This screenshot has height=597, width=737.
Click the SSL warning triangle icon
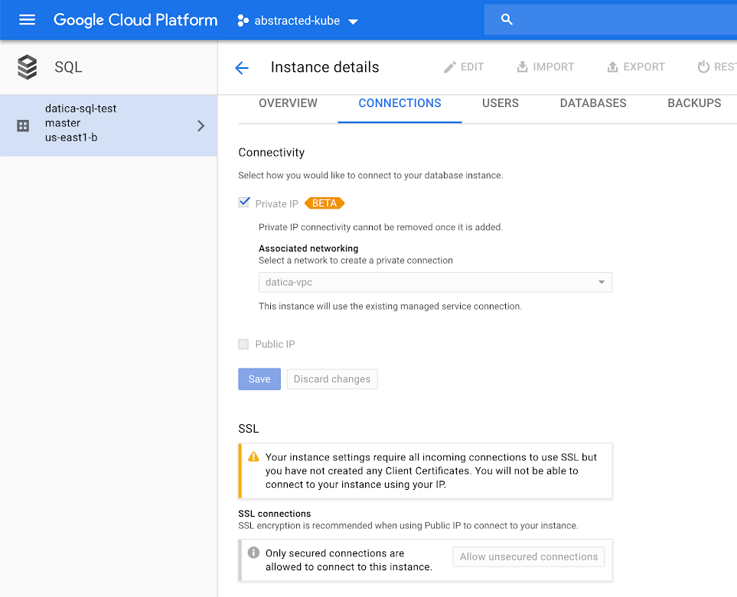(253, 456)
